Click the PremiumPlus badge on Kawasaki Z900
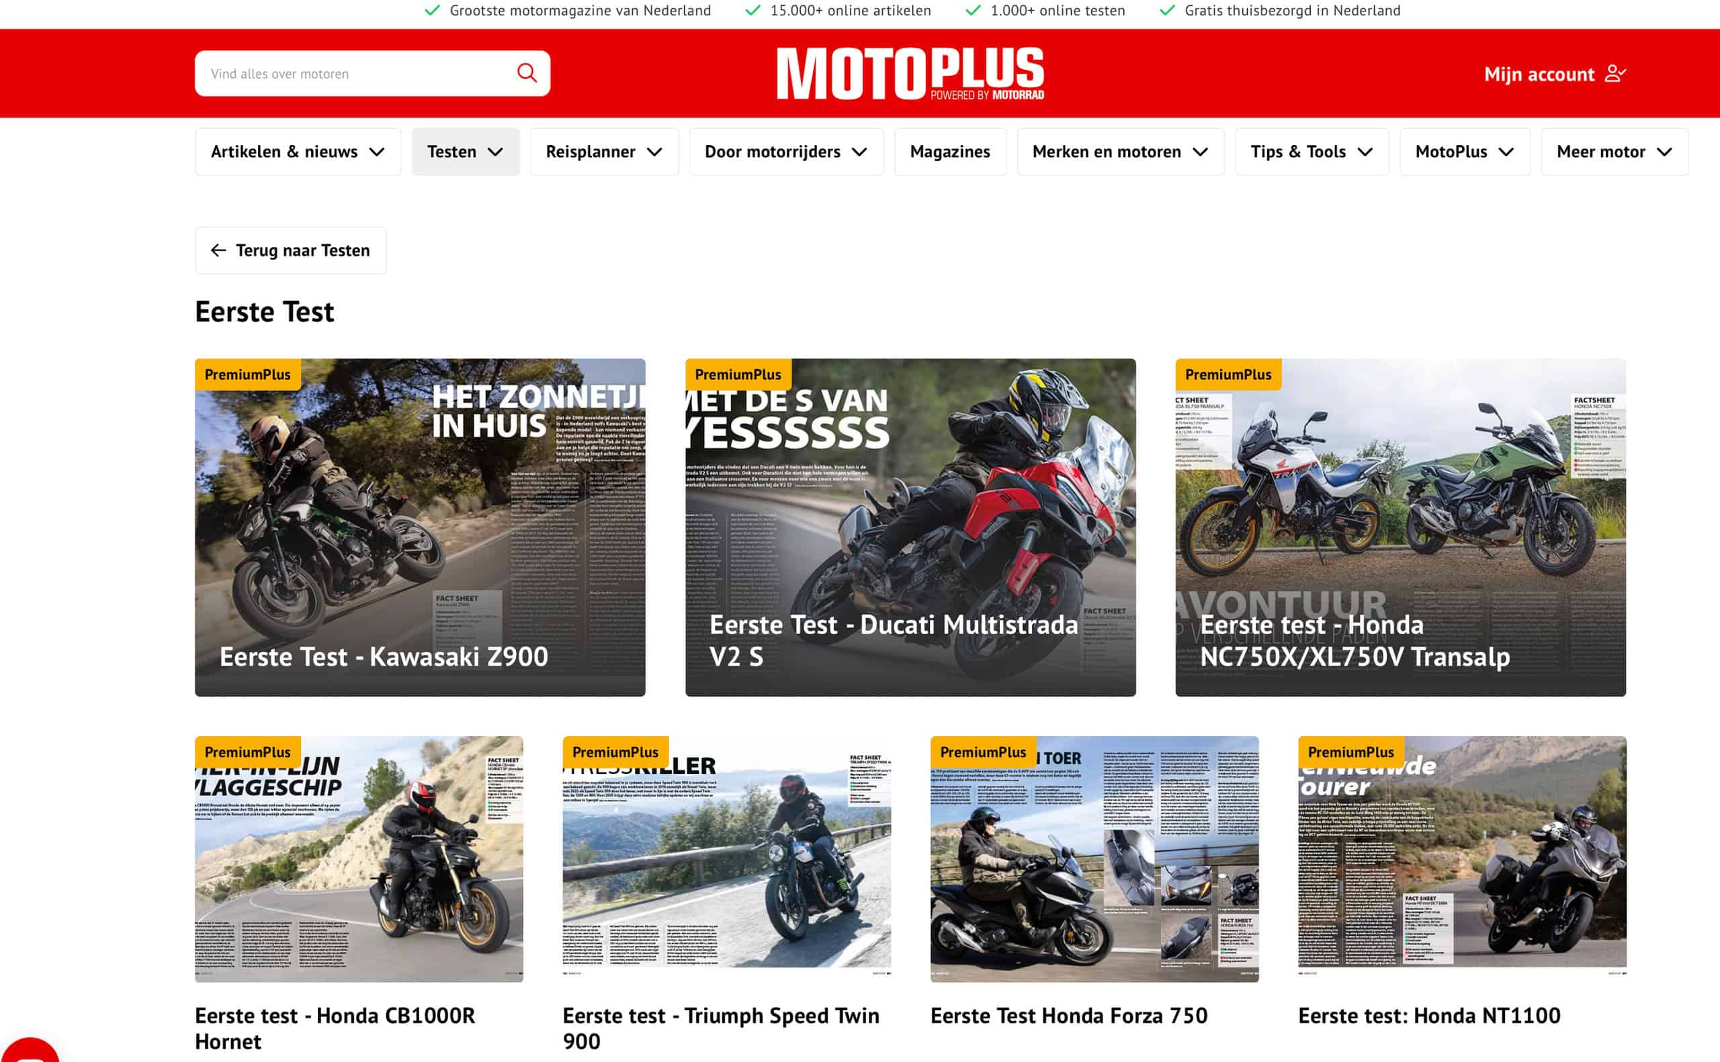 pos(247,374)
